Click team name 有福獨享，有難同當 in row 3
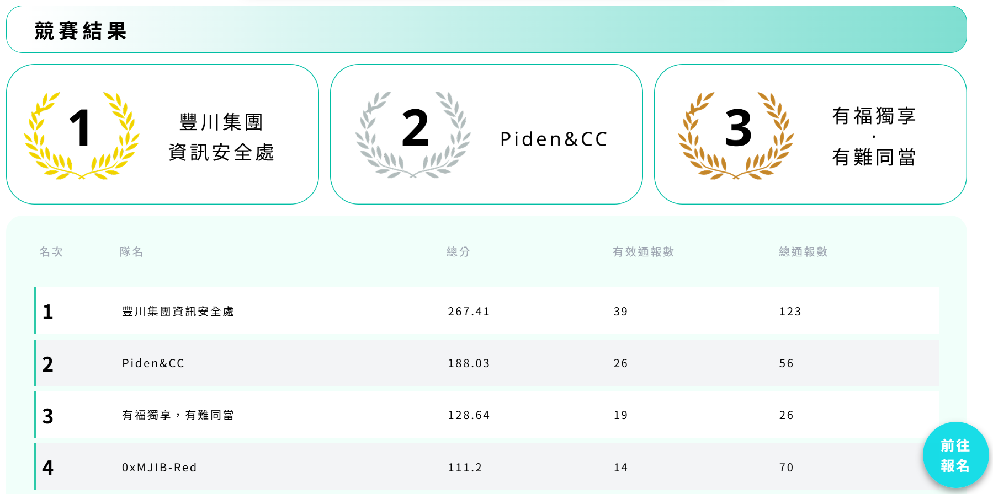The image size is (993, 494). point(178,415)
